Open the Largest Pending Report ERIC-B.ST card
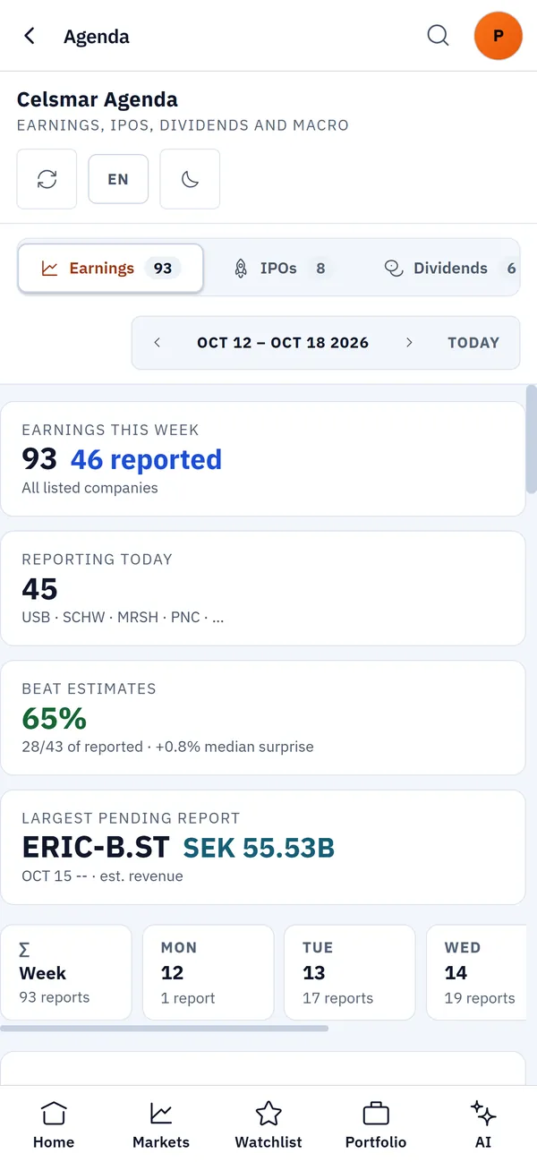Image resolution: width=537 pixels, height=1162 pixels. tap(263, 848)
